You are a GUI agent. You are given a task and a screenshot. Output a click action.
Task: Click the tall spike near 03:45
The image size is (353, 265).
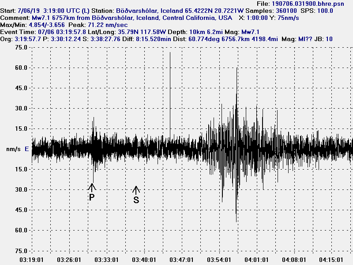pyautogui.click(x=170, y=95)
